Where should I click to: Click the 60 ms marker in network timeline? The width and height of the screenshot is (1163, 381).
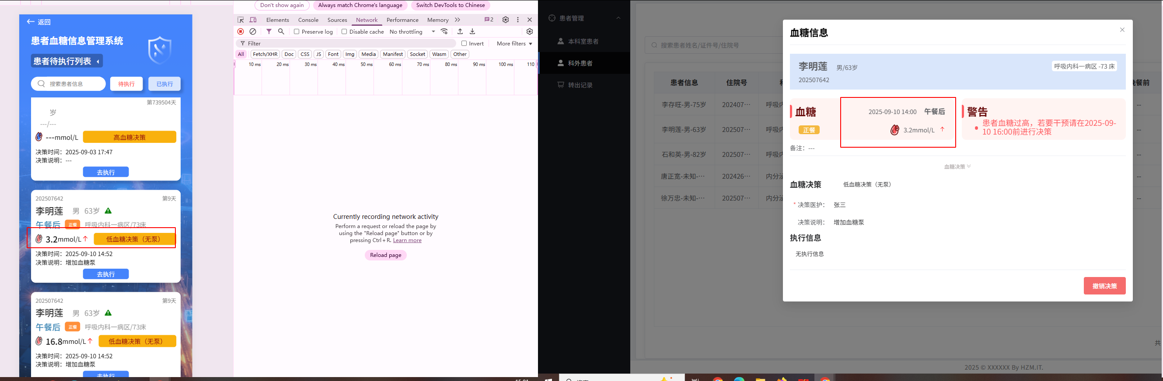(x=395, y=65)
